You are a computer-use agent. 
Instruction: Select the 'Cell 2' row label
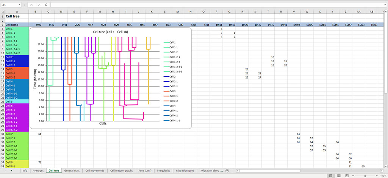tap(17, 57)
